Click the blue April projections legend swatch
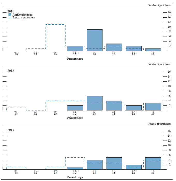 [10, 15]
